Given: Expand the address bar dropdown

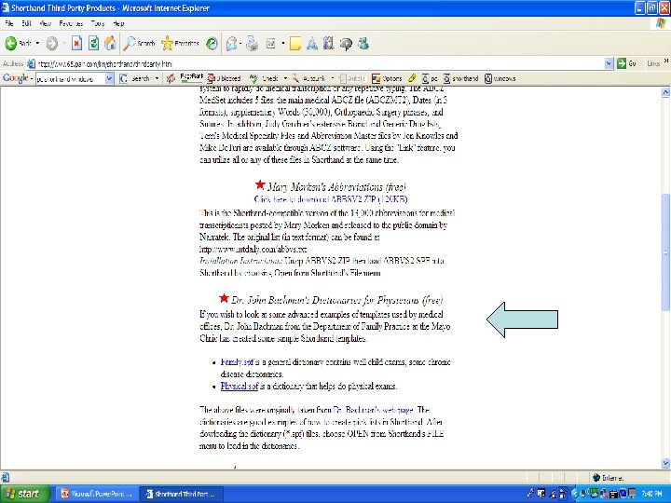Looking at the screenshot, I should [609, 63].
